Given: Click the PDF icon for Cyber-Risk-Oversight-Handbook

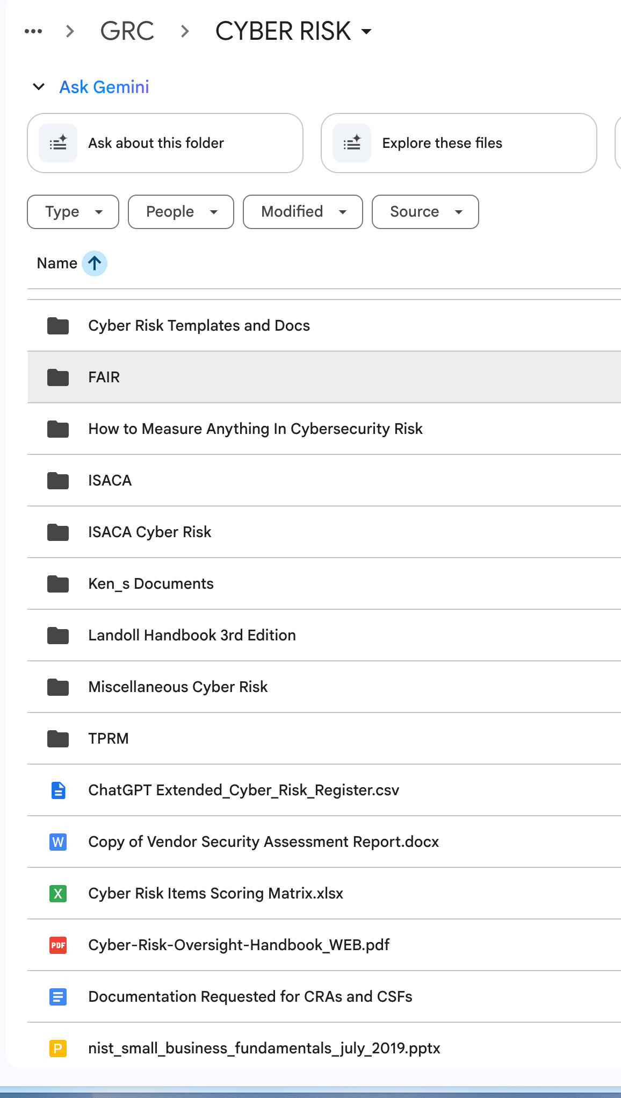Looking at the screenshot, I should click(58, 945).
